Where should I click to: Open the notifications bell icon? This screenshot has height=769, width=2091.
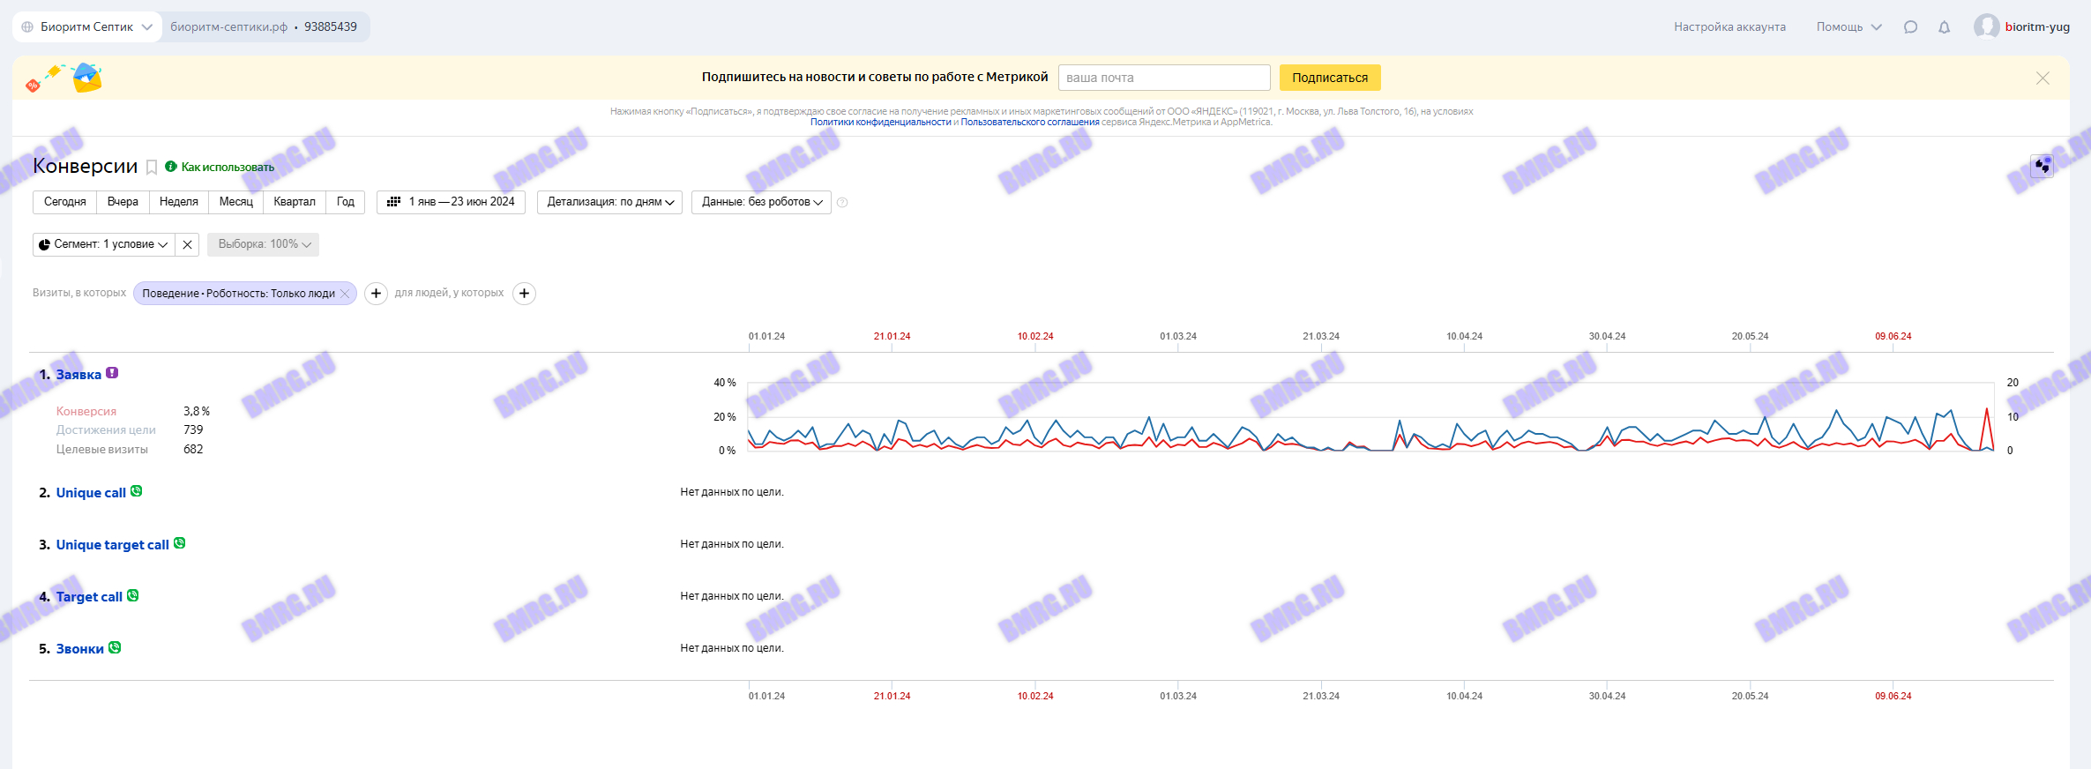point(1944,27)
